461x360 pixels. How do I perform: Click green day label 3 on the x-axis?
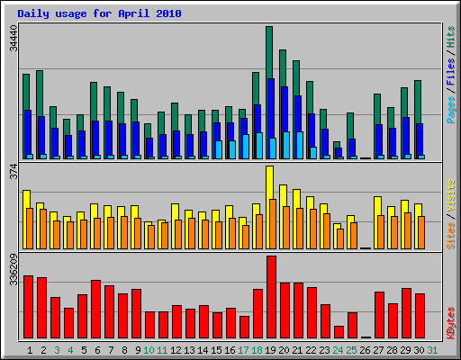point(57,350)
